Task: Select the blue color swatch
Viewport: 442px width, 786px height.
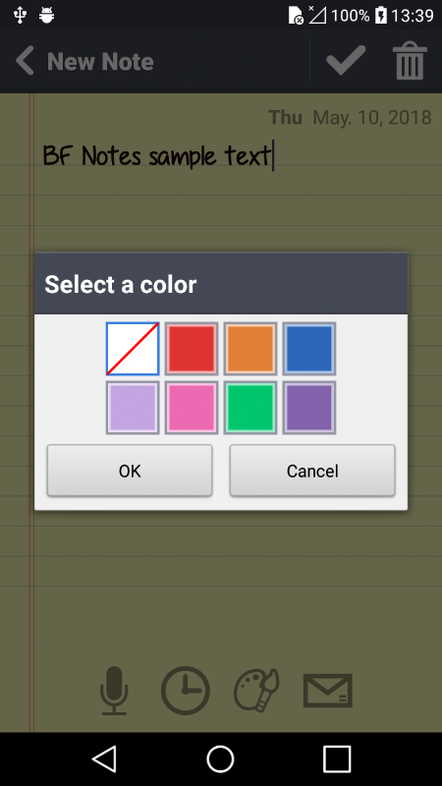Action: (309, 349)
